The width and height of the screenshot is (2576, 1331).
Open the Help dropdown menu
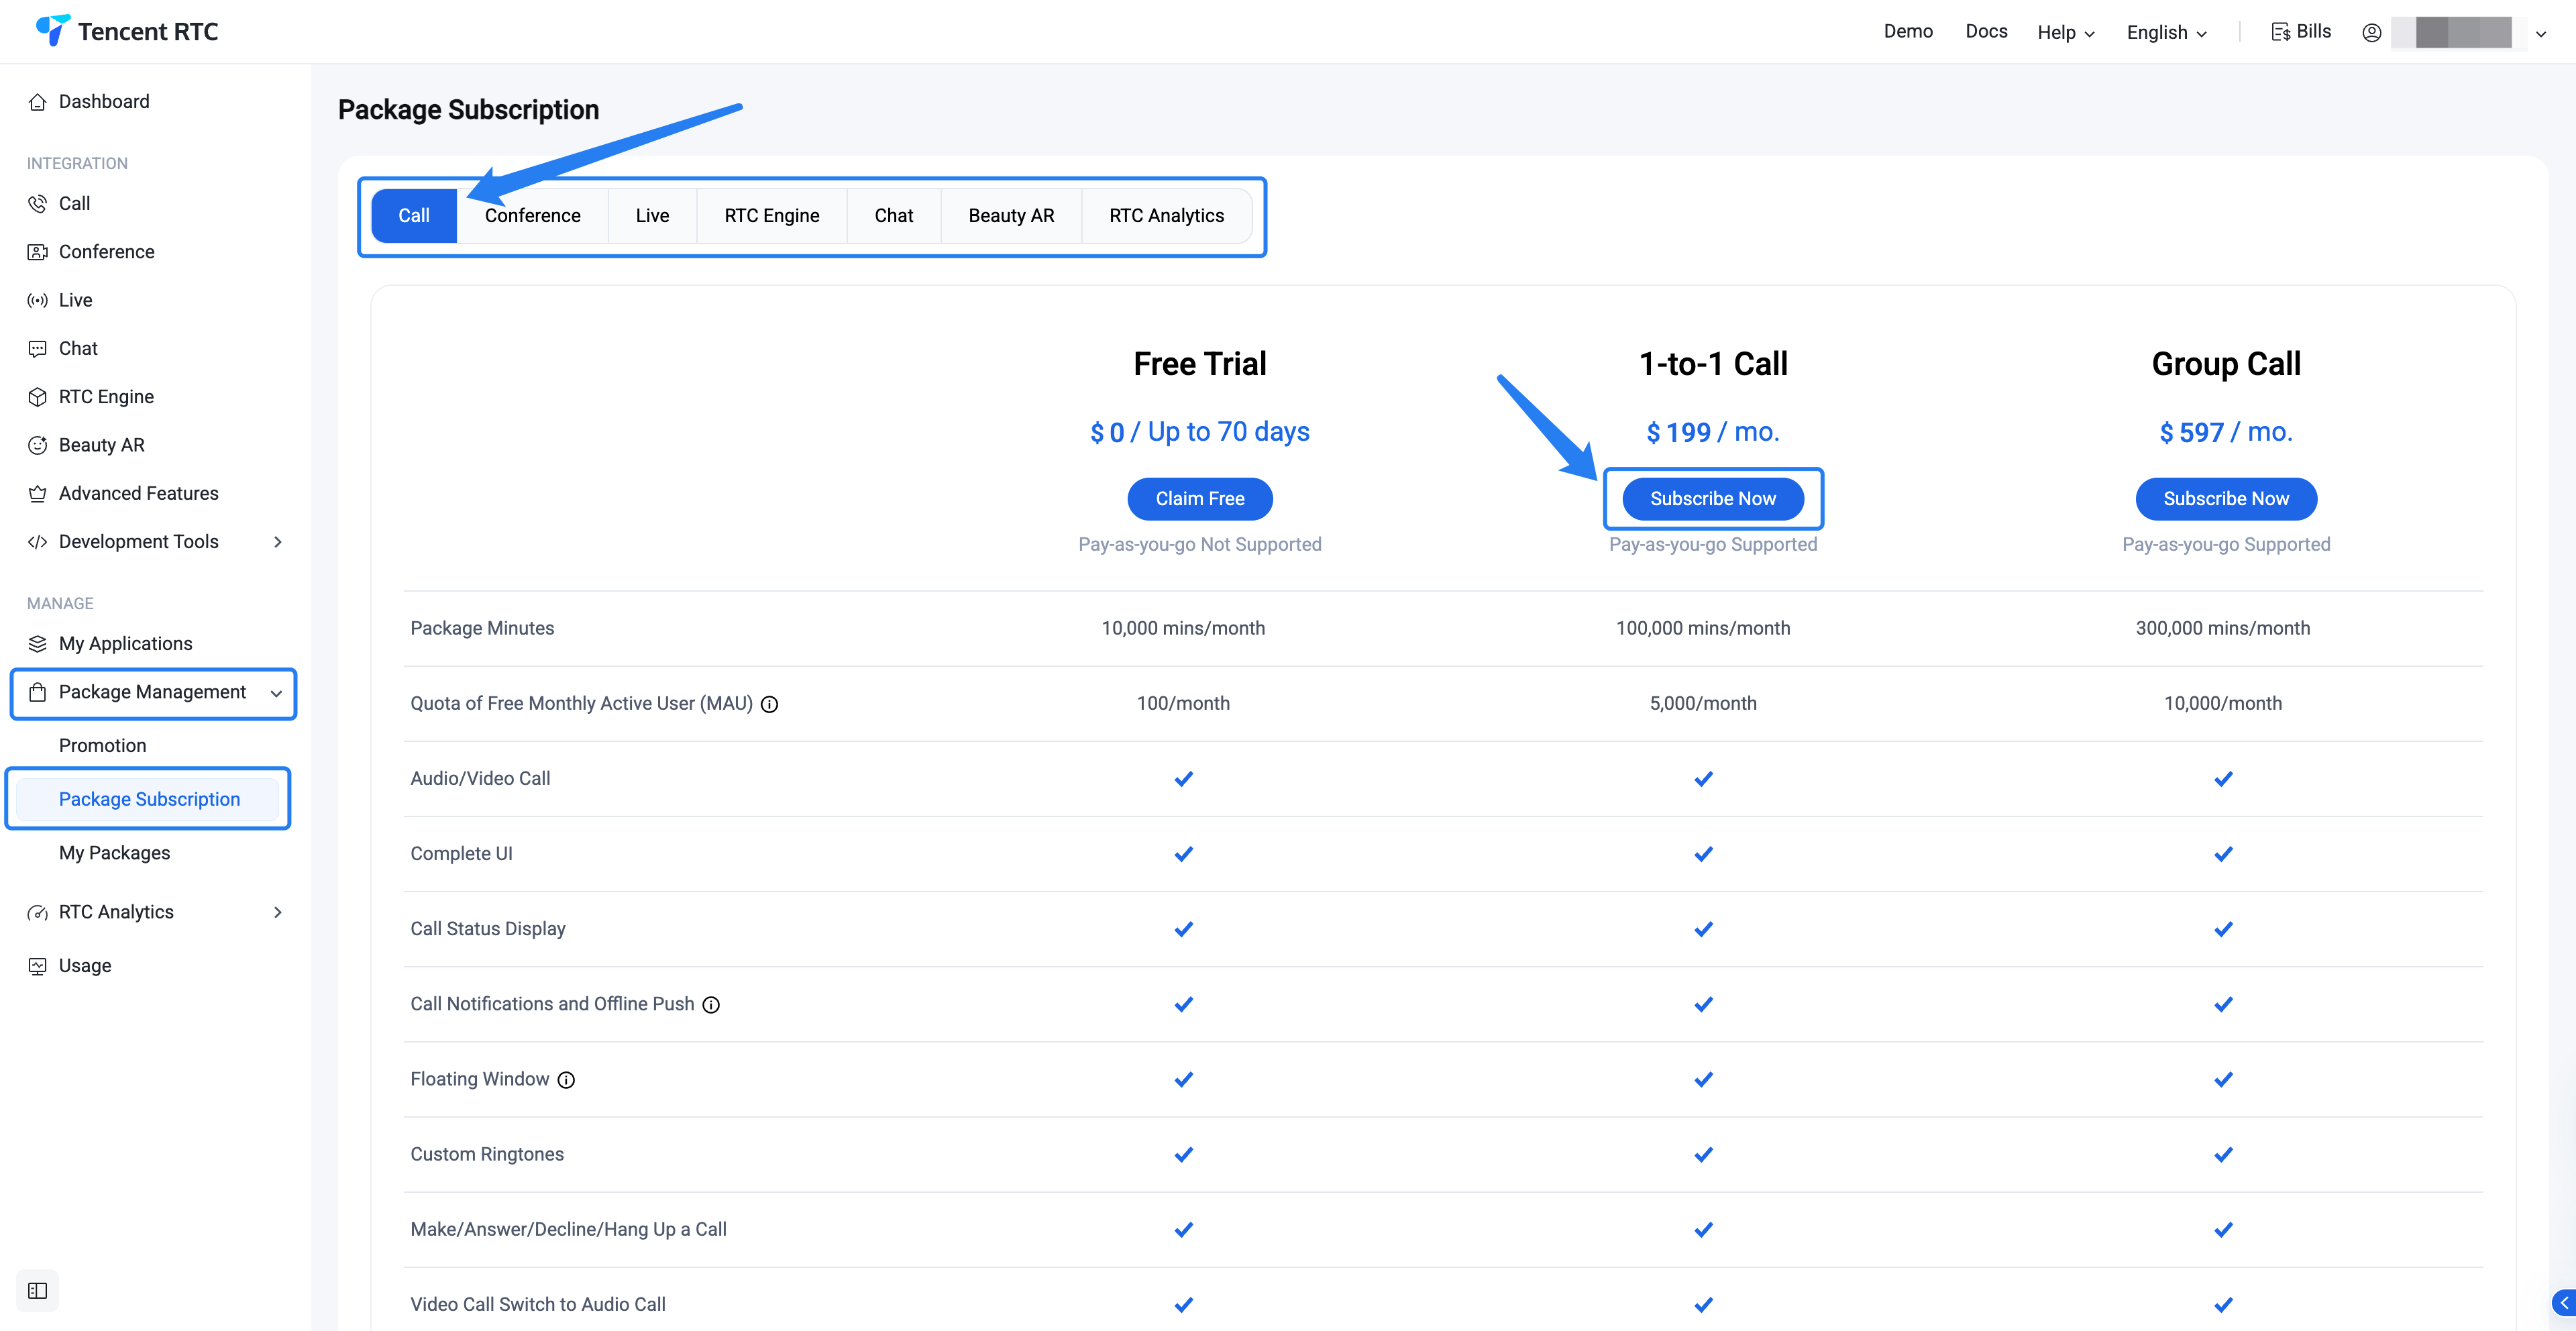[x=2065, y=32]
